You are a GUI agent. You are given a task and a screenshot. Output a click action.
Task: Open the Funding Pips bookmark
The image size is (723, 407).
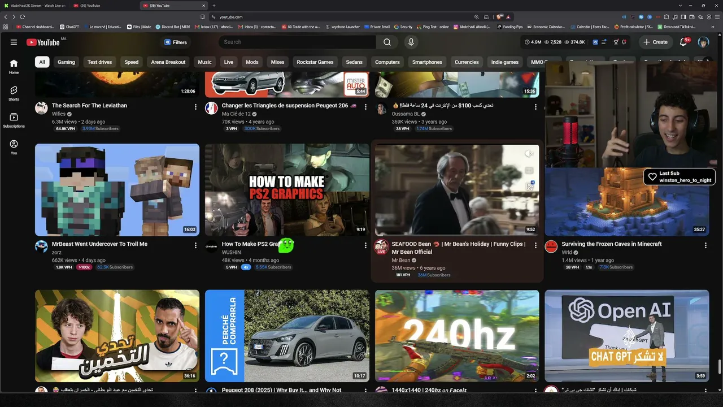point(510,27)
